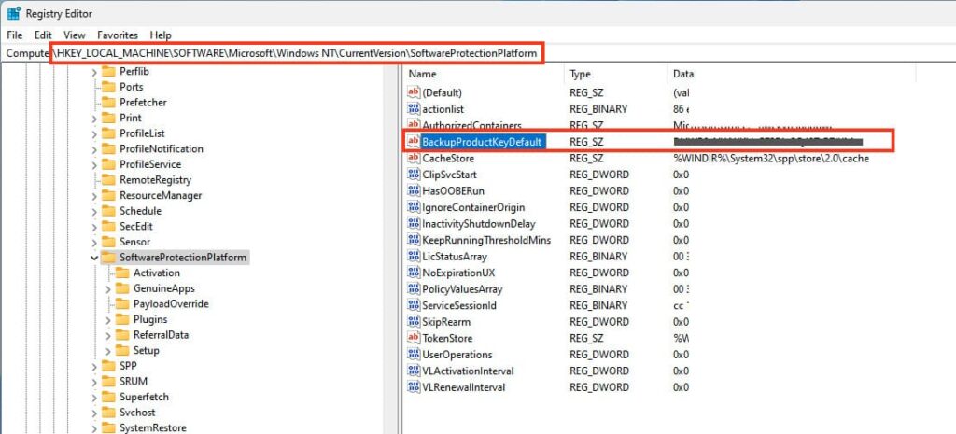Open the Favorites menu

pos(118,35)
